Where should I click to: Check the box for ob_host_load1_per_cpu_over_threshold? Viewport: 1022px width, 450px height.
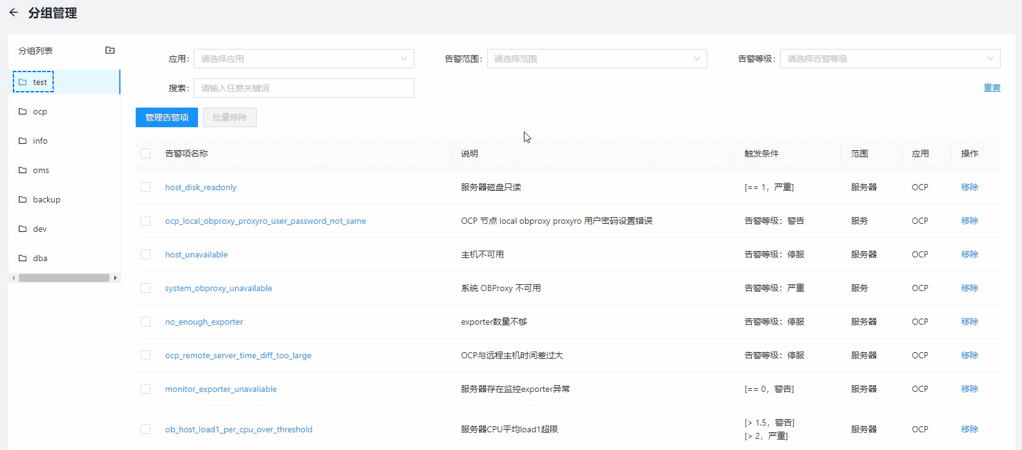(145, 429)
